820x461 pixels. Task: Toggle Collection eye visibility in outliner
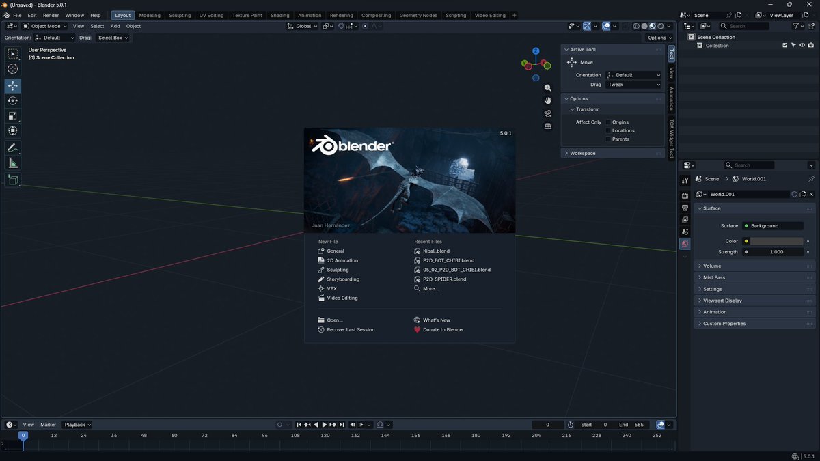pyautogui.click(x=802, y=46)
